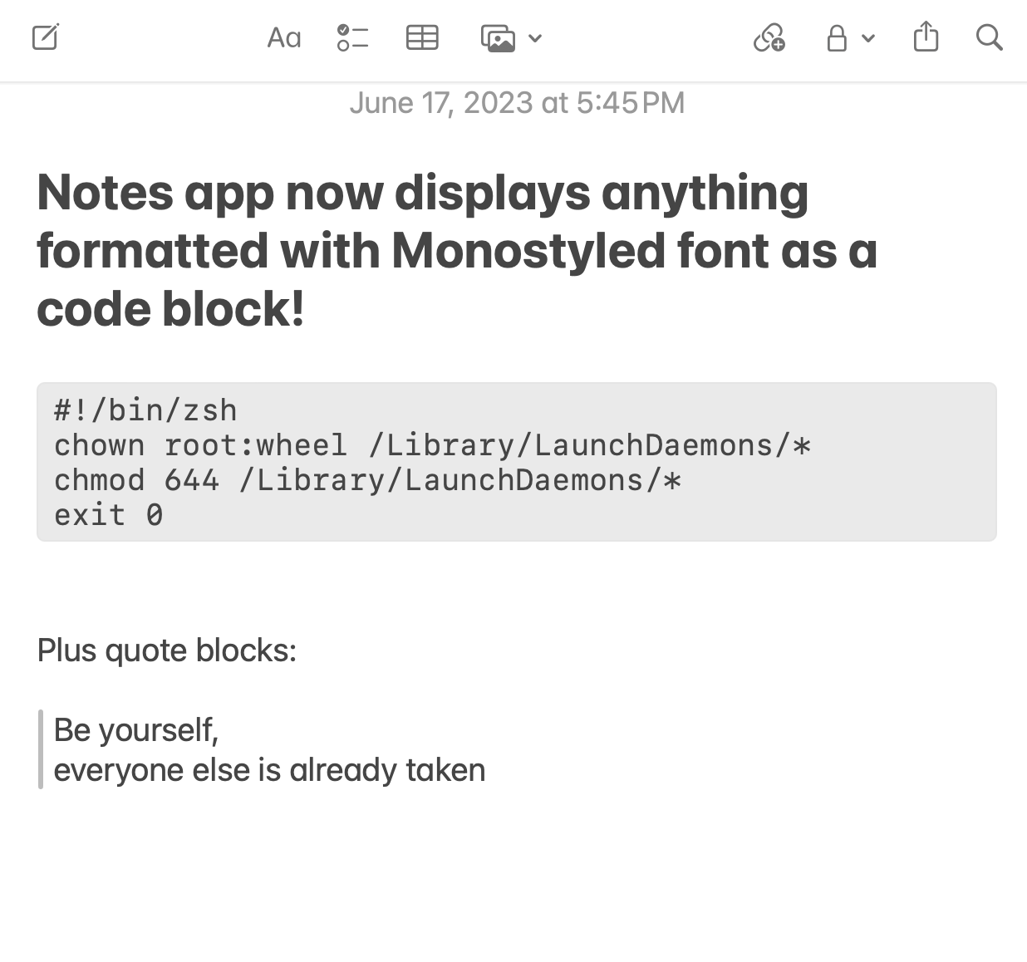Click the lock note icon
The width and height of the screenshot is (1027, 962).
pyautogui.click(x=837, y=38)
